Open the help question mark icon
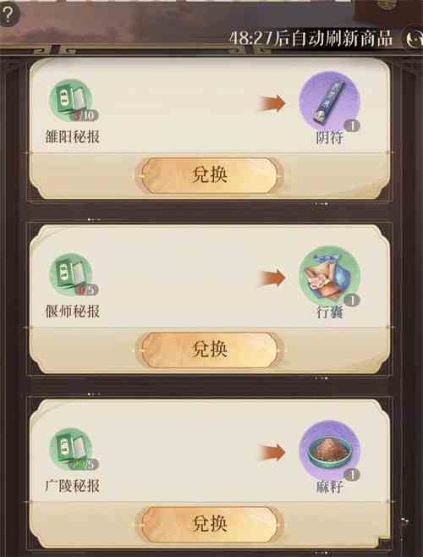The image size is (423, 557). click(8, 14)
